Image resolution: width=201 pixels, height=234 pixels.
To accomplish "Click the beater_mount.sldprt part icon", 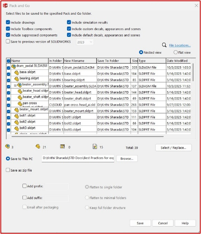I will point(17,110).
